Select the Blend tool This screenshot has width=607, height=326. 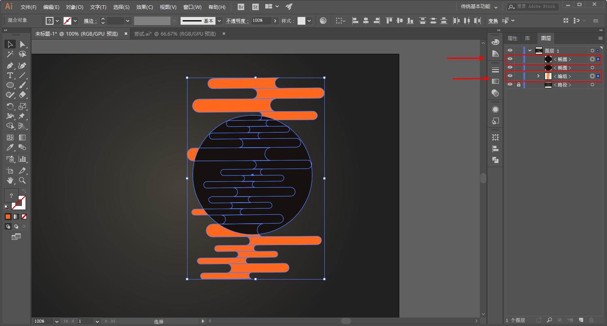coord(23,147)
